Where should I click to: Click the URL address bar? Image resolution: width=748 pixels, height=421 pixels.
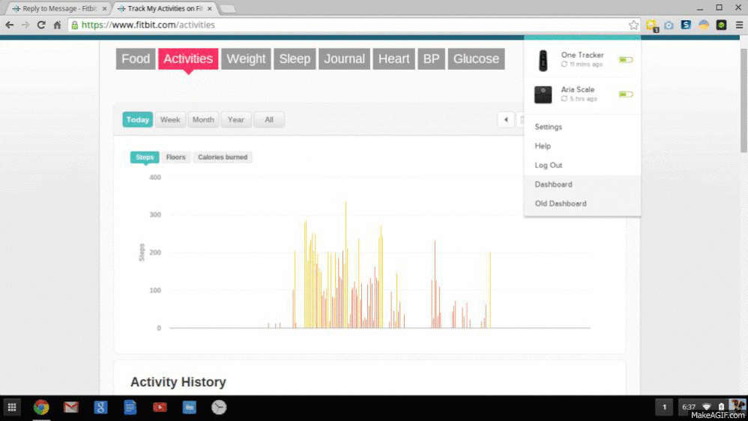[x=353, y=25]
